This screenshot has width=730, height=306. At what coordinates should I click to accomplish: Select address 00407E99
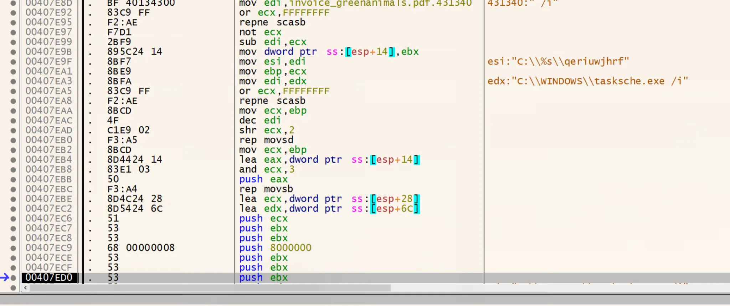pyautogui.click(x=49, y=42)
